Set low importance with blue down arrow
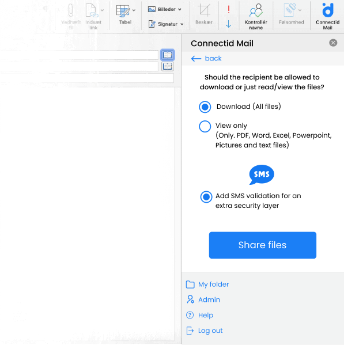Viewport: 344px width, 345px height. pos(228,24)
